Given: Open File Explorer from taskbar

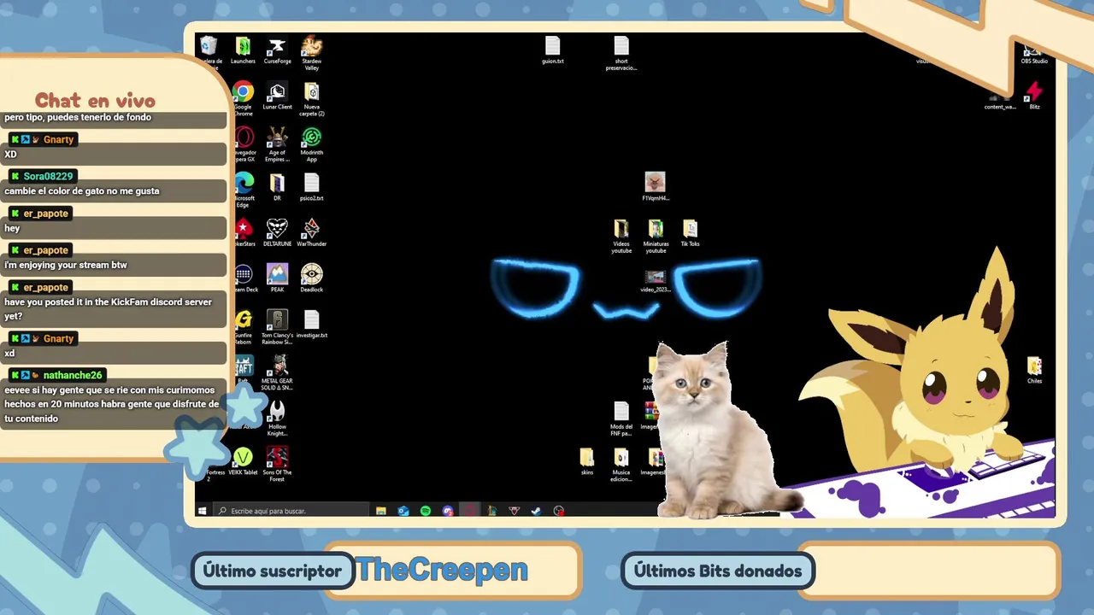Looking at the screenshot, I should click(x=381, y=511).
